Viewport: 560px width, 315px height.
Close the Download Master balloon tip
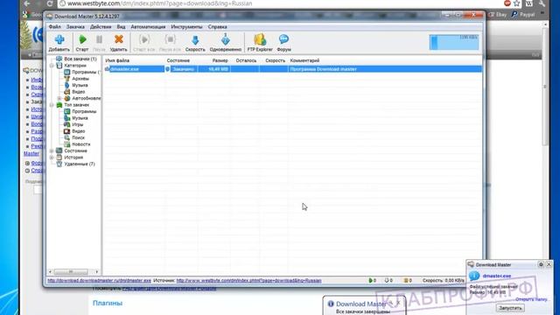tap(399, 304)
